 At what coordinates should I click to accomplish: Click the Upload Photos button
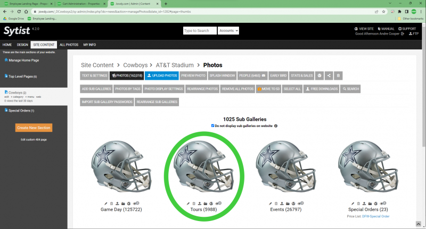pos(162,75)
